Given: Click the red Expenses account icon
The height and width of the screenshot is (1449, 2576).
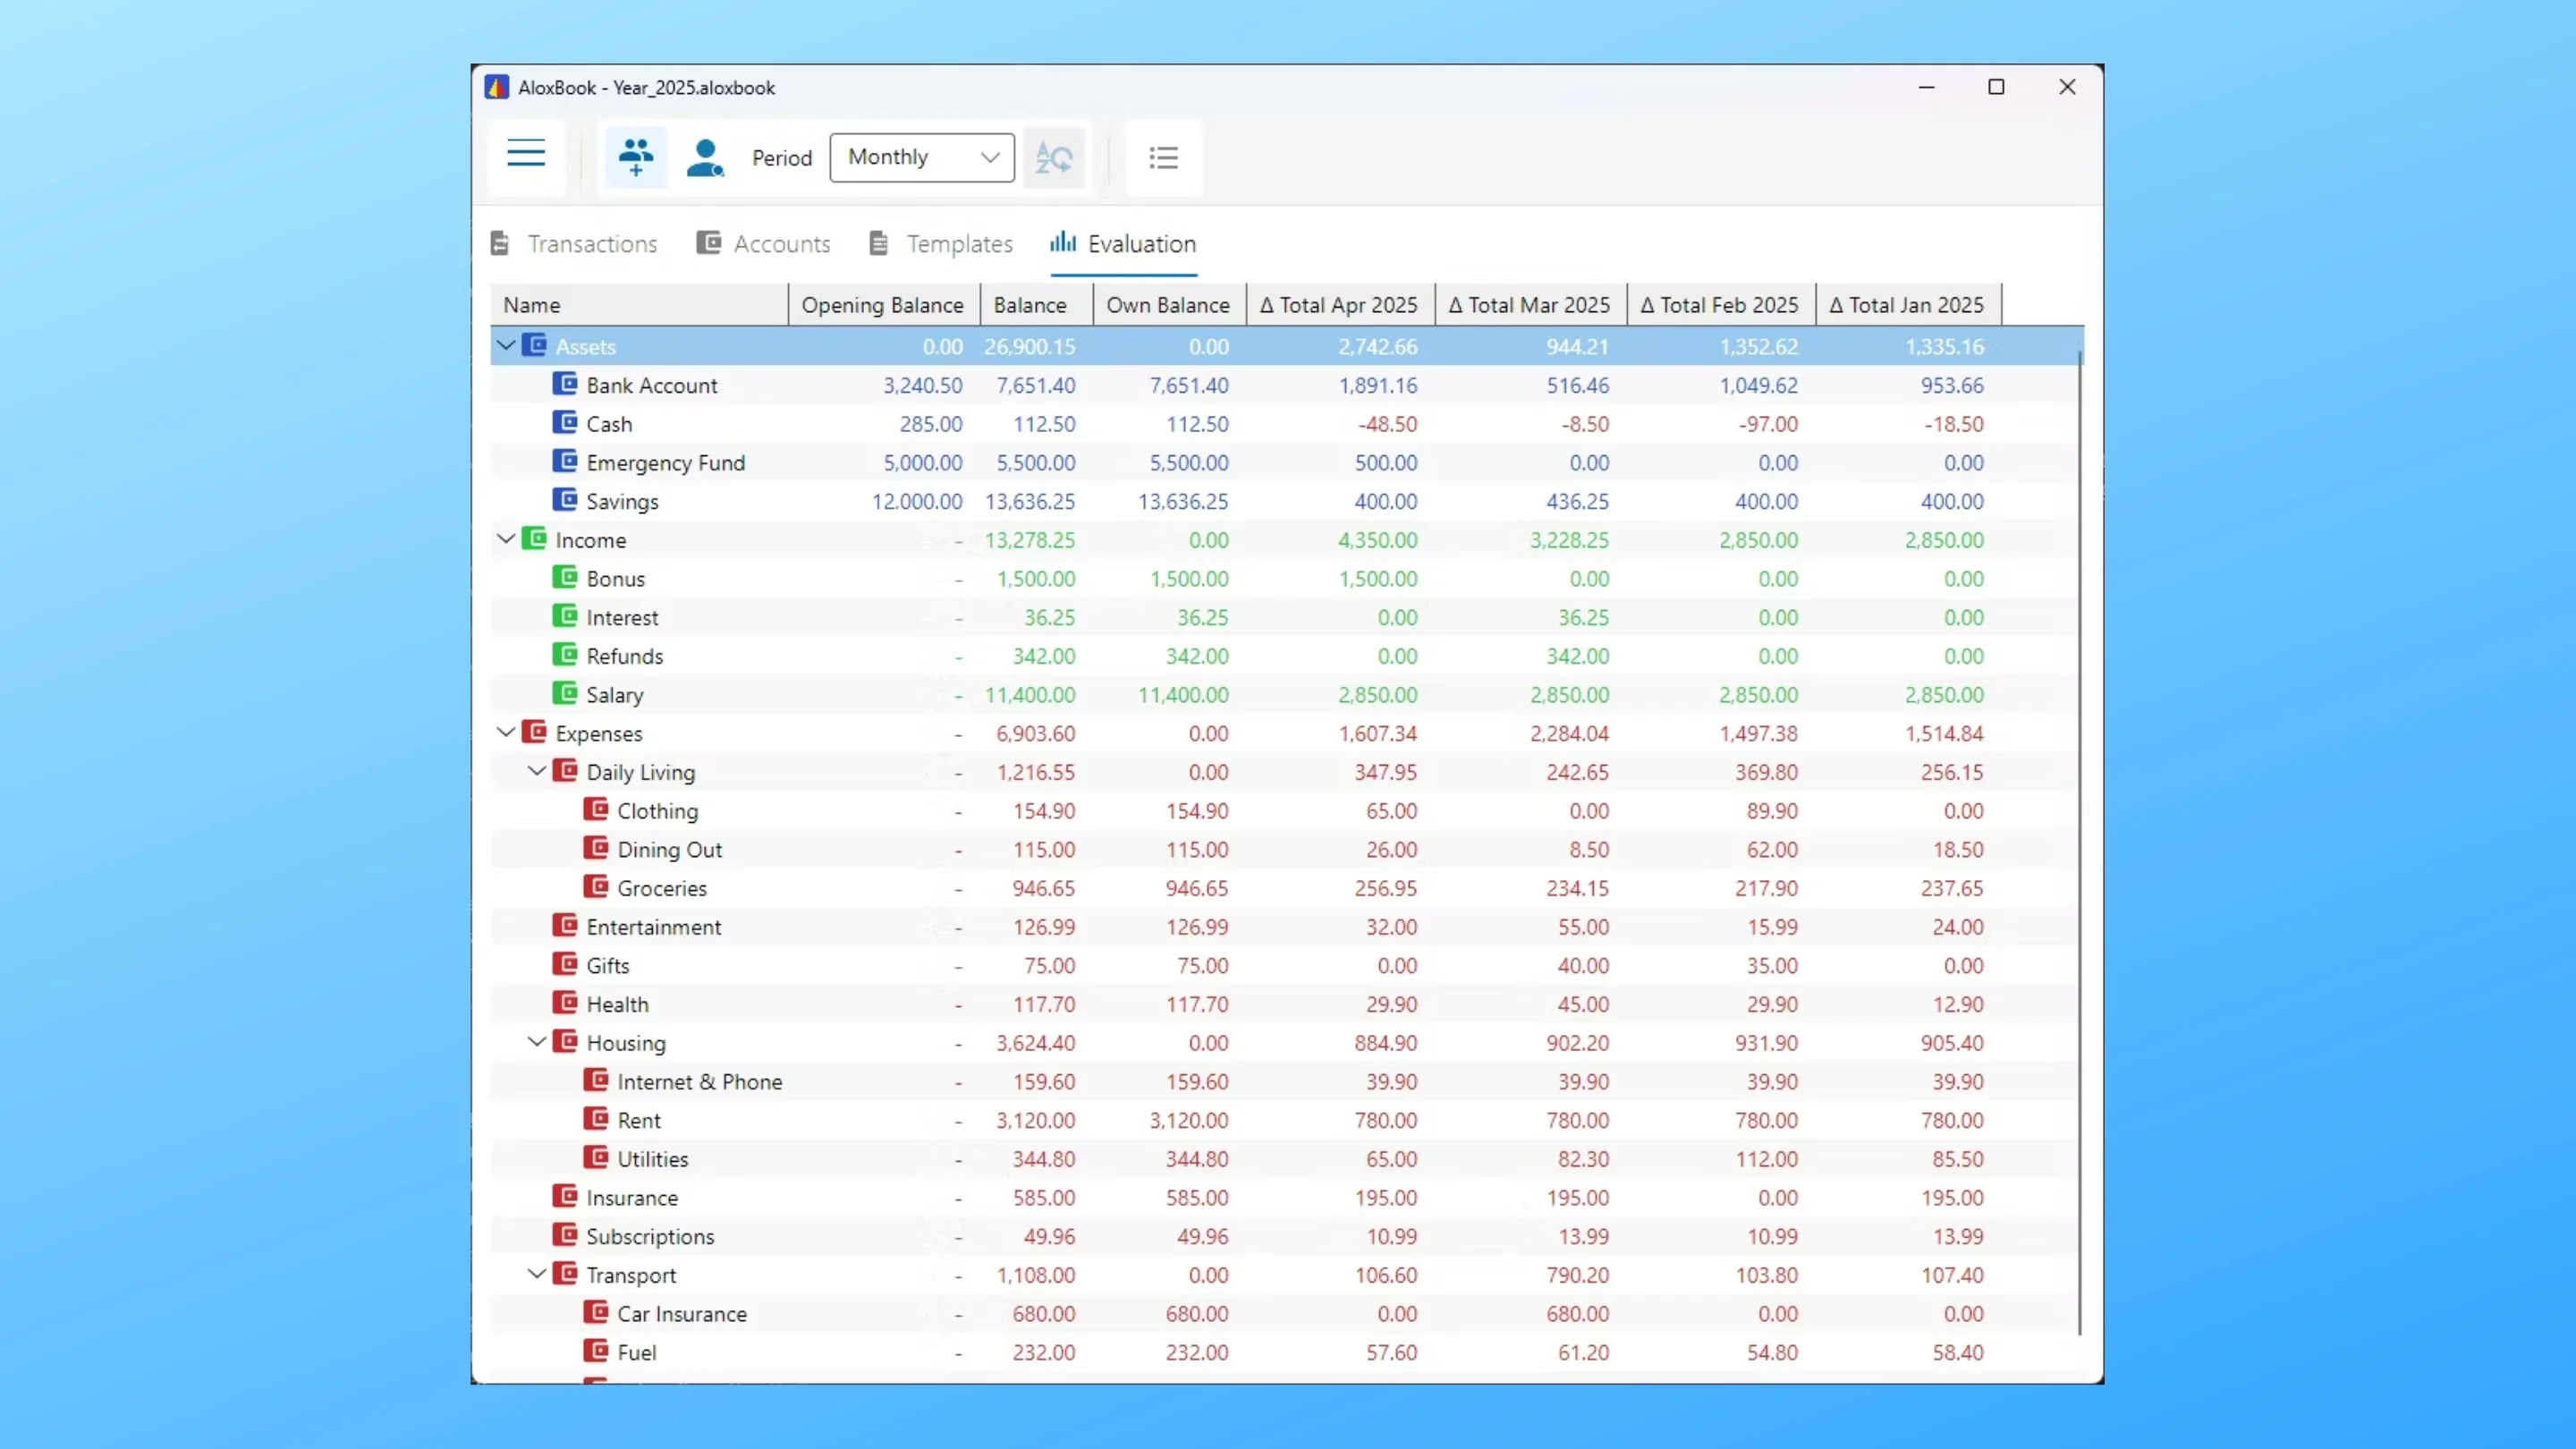Looking at the screenshot, I should (535, 732).
